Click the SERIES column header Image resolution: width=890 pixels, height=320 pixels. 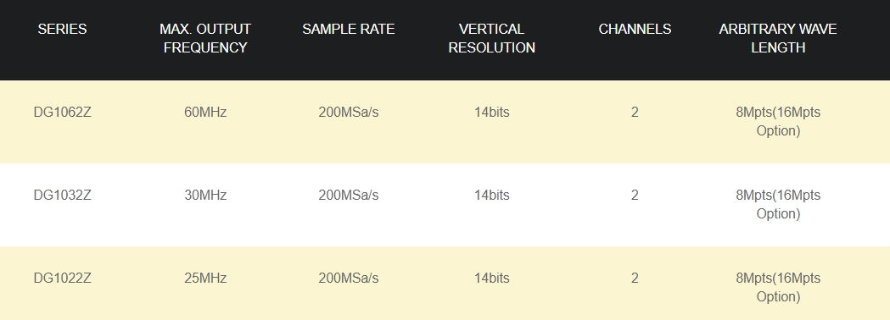tap(62, 29)
